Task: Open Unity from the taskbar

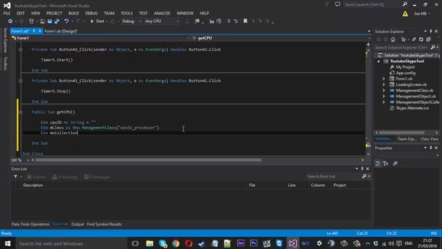Action: click(x=319, y=243)
